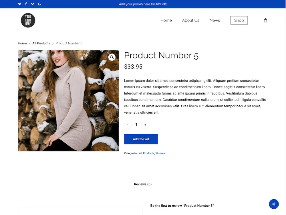Open the Twitter social link
286x215 pixels.
[19, 4]
